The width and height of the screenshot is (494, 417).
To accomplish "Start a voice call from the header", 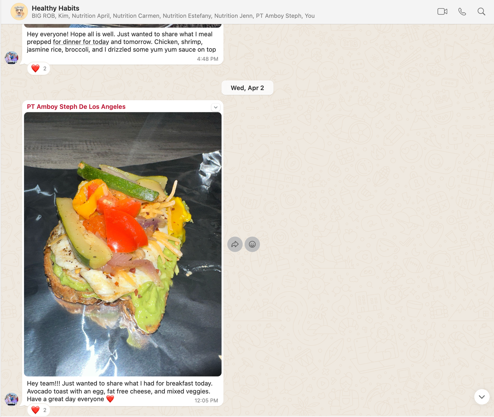I will pyautogui.click(x=462, y=12).
